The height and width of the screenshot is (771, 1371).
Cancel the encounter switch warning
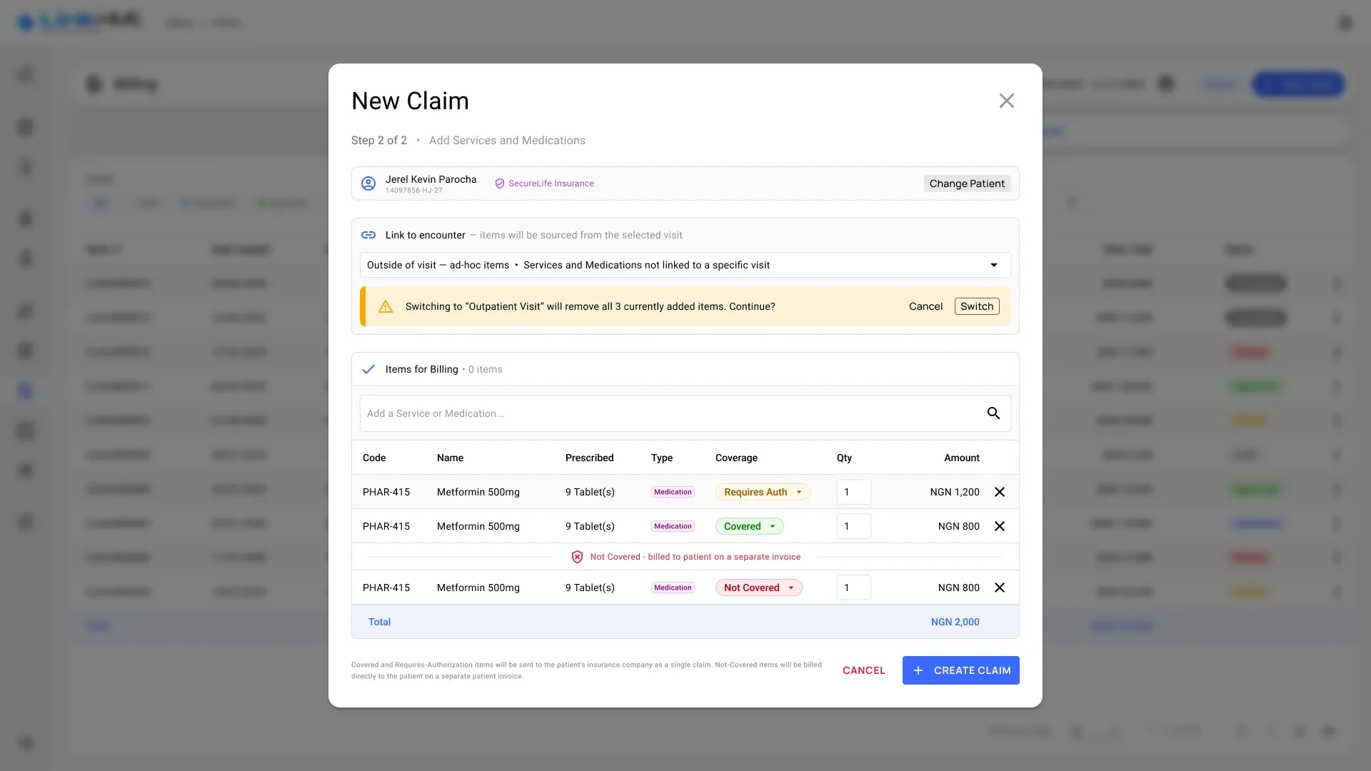[925, 306]
